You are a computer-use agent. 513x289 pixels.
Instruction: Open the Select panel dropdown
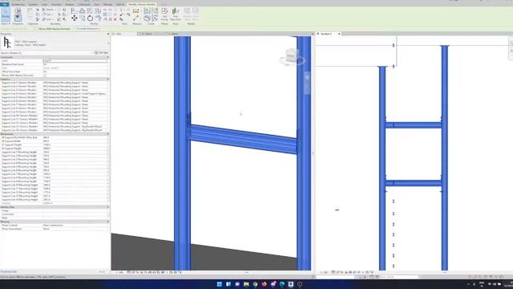tap(6, 24)
